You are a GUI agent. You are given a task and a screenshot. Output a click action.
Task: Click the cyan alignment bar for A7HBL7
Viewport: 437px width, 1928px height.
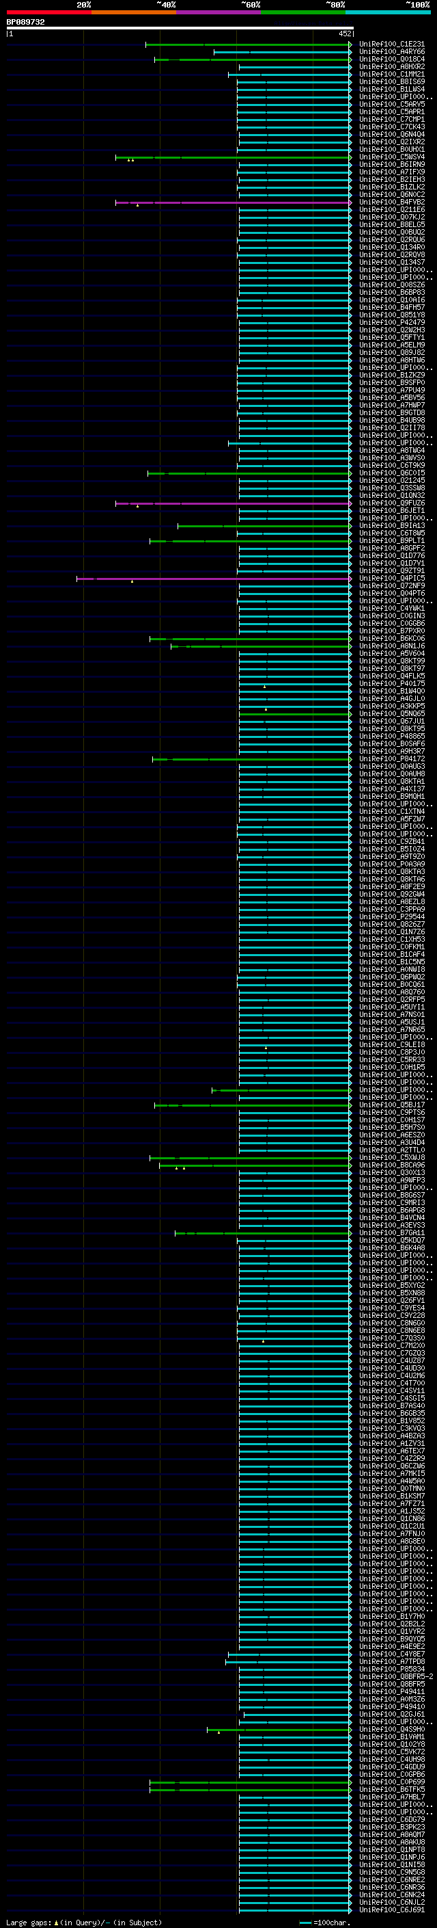coord(295,1797)
